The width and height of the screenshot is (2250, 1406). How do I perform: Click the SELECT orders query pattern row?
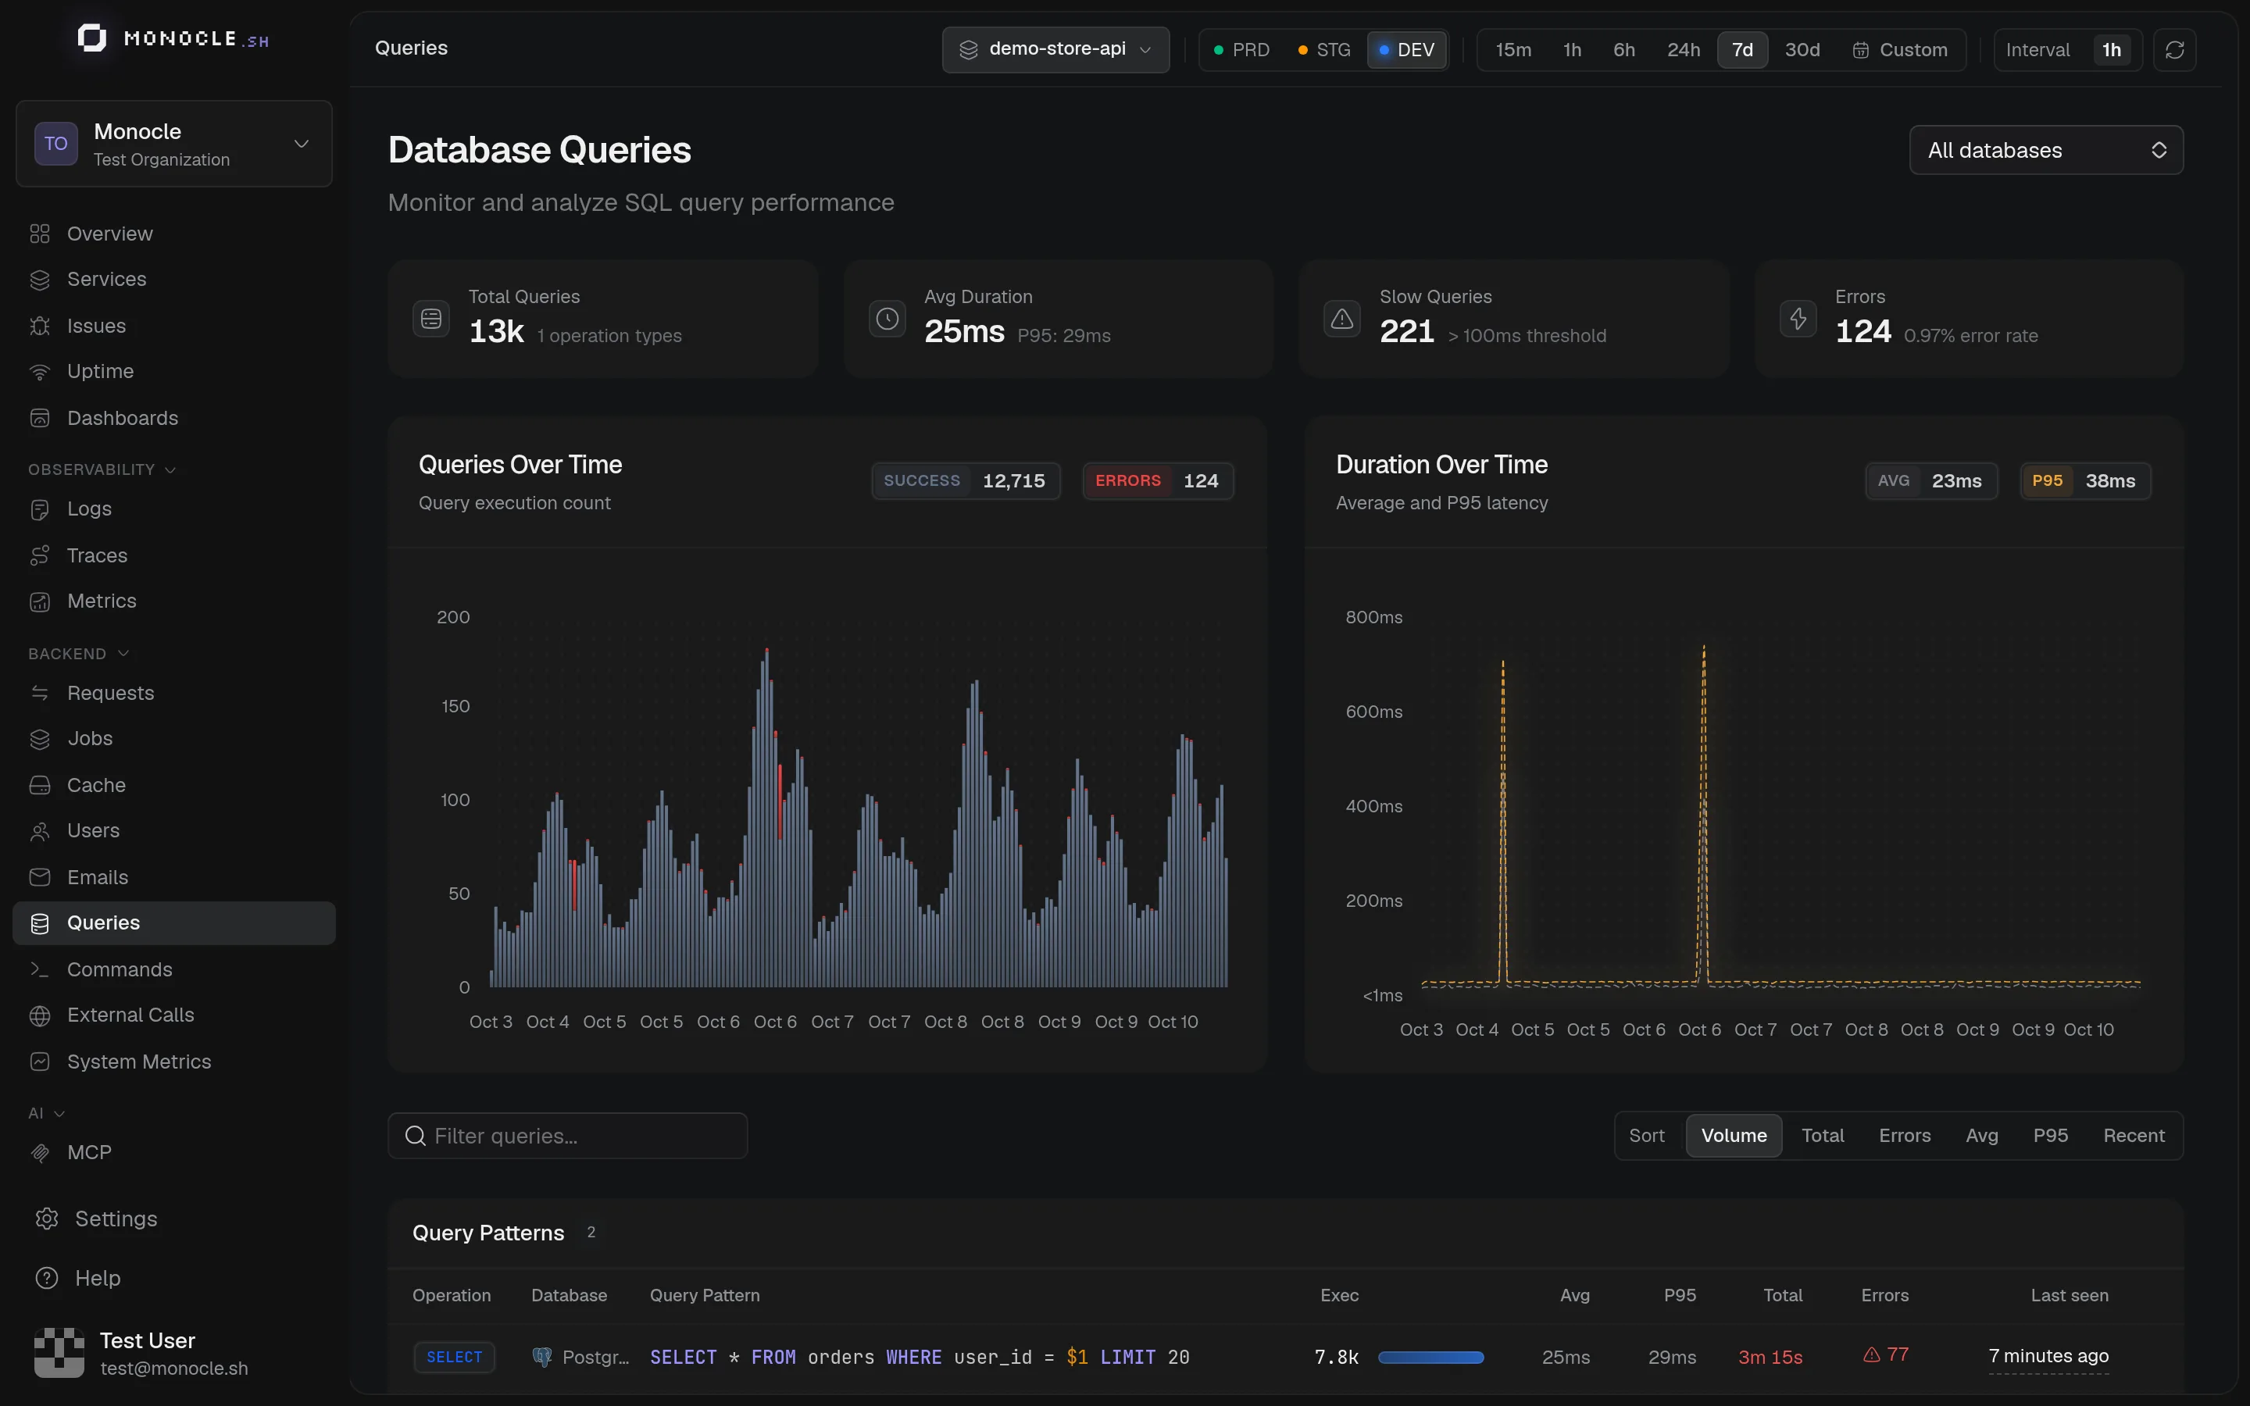(x=1285, y=1357)
